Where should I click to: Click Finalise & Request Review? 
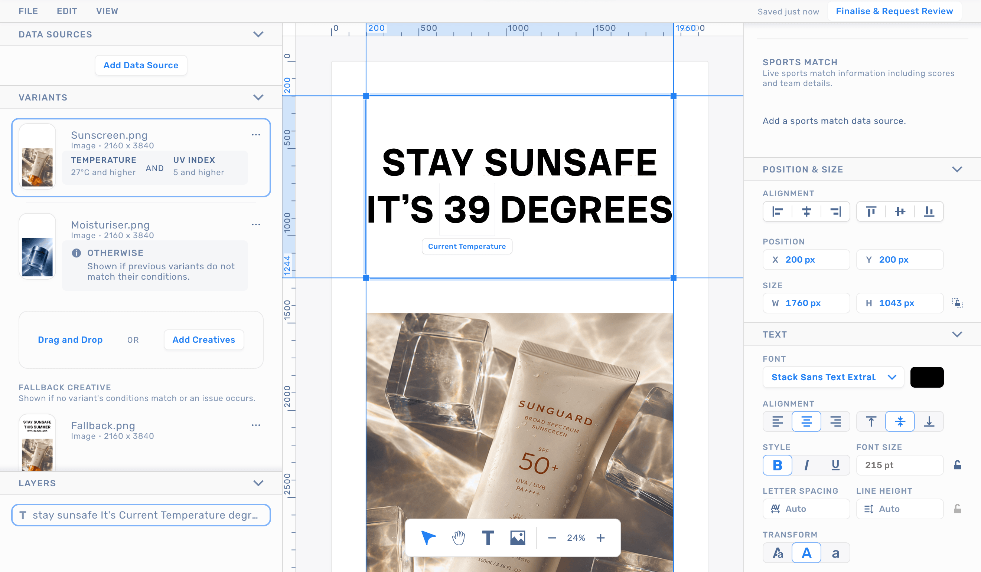coord(894,11)
